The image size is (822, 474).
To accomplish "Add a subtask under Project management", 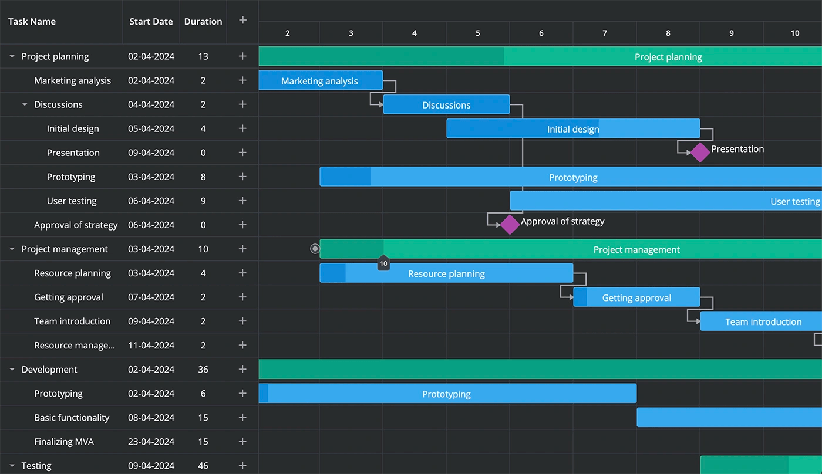I will (242, 249).
